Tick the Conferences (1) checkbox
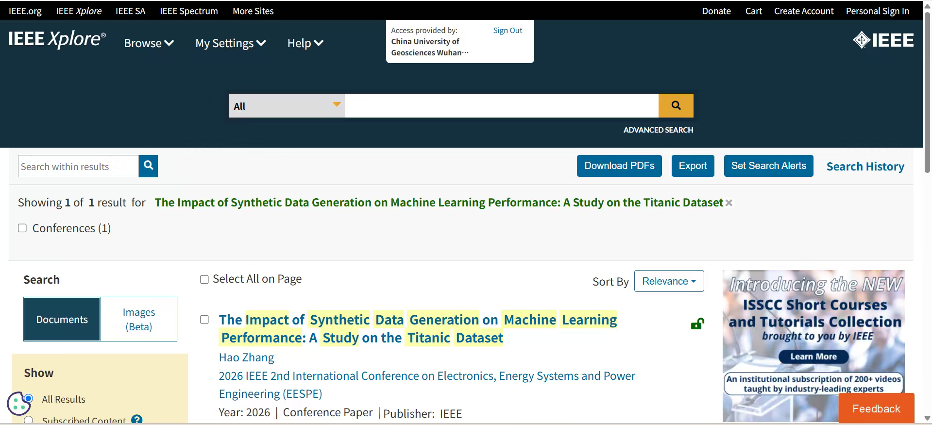Screen dimensions: 932x425 [22, 228]
